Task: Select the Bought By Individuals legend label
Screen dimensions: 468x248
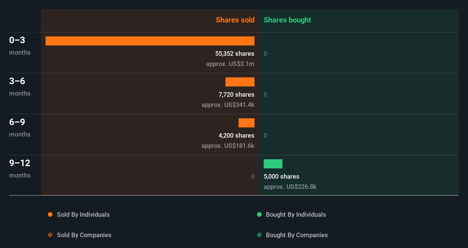Action: point(296,215)
